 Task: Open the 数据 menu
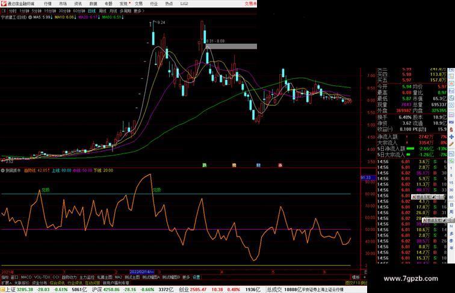[x=93, y=4]
